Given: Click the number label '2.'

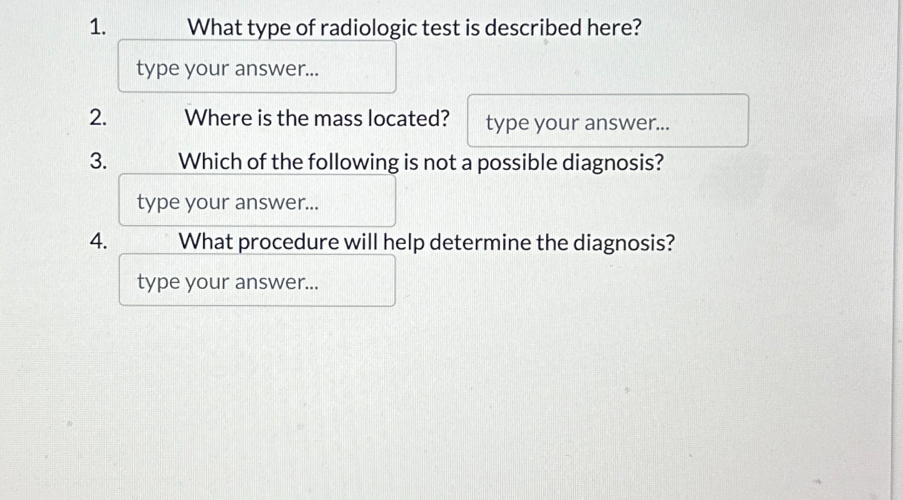Looking at the screenshot, I should pyautogui.click(x=99, y=118).
